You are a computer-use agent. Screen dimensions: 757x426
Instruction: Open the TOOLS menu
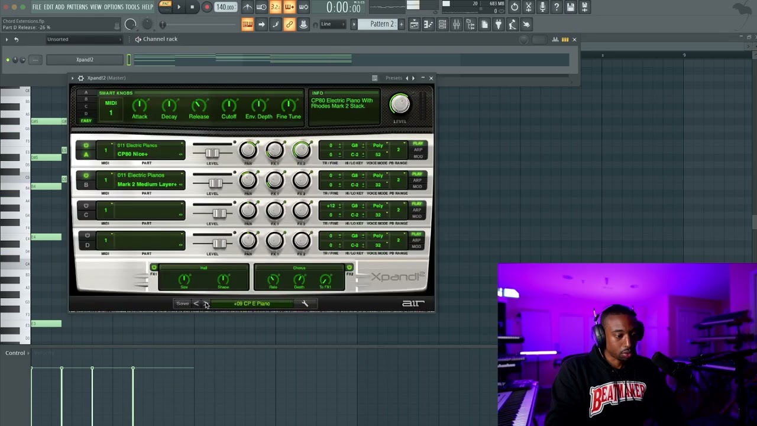(x=132, y=7)
